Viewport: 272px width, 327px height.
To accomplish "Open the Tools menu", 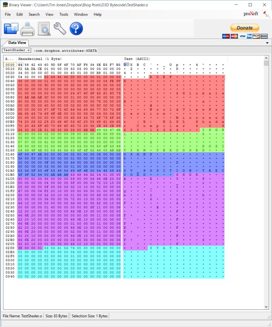I will point(64,14).
